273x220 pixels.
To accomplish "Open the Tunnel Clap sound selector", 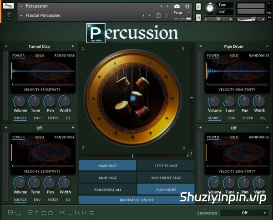I will tap(39, 46).
